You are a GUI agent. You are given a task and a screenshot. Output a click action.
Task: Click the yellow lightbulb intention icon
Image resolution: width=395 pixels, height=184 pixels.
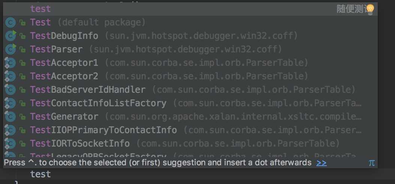(370, 10)
